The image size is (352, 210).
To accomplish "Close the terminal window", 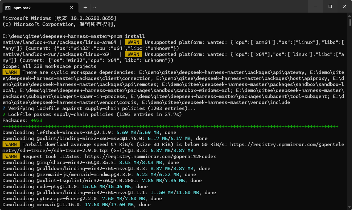I will [345, 6].
